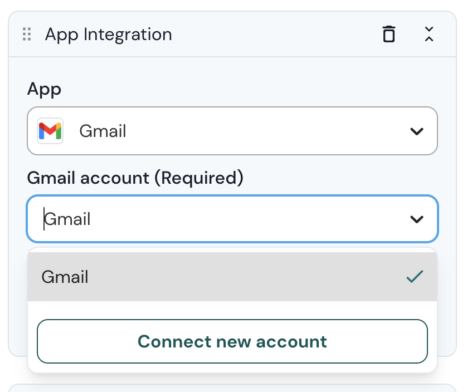The height and width of the screenshot is (392, 467).
Task: Click the word "Required" in account label
Action: pyautogui.click(x=198, y=178)
